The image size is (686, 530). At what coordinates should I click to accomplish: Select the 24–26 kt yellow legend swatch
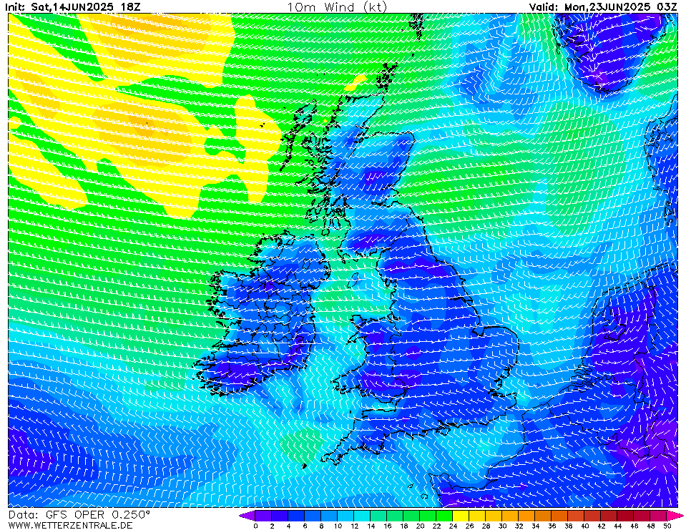click(461, 515)
